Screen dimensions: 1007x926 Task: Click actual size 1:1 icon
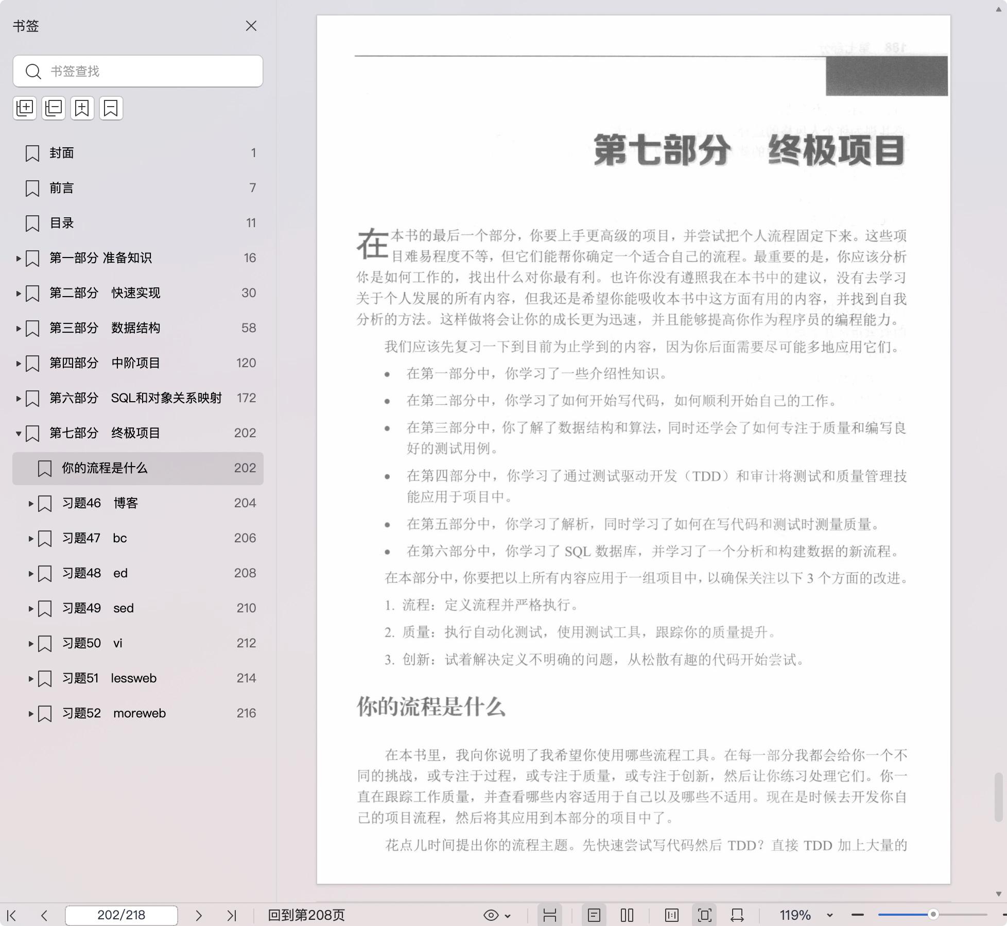tap(672, 915)
